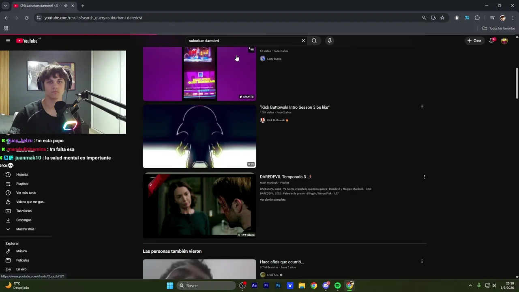Click the Música note icon
The image size is (519, 292).
coord(8,251)
